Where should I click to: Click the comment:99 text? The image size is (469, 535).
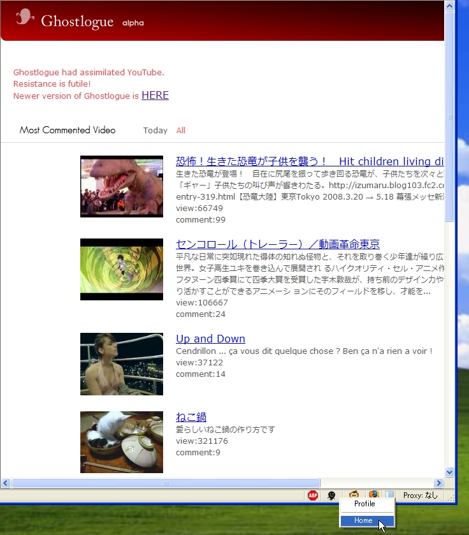(201, 220)
